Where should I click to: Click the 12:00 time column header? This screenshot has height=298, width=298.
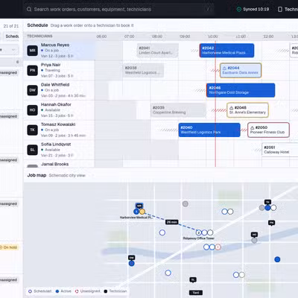[x=268, y=37]
